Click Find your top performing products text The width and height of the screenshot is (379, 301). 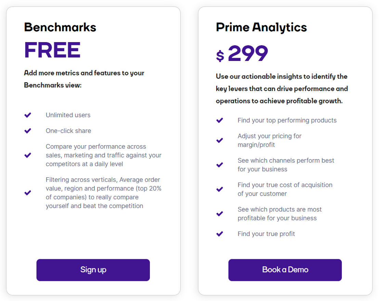point(287,120)
